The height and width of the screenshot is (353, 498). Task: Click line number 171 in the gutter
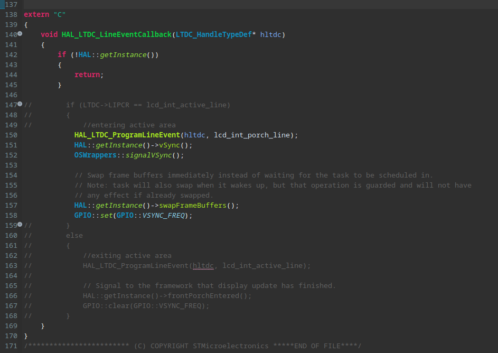[x=11, y=346]
